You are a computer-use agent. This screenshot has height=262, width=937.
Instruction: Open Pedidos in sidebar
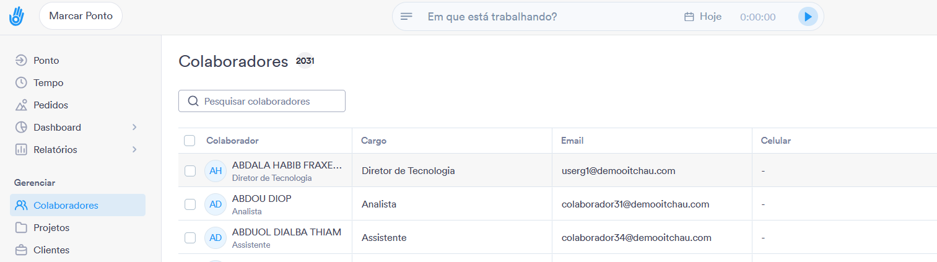pyautogui.click(x=50, y=105)
